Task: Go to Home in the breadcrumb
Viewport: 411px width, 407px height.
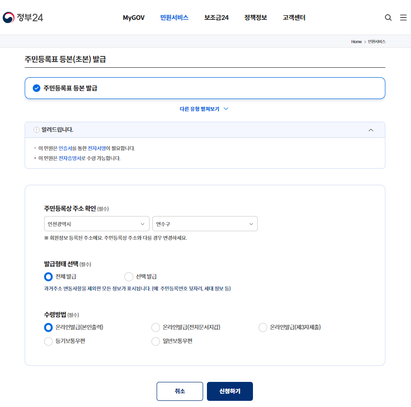Action: [x=356, y=42]
